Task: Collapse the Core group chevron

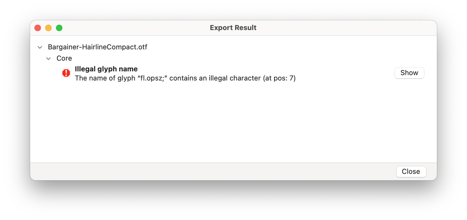Action: 48,58
